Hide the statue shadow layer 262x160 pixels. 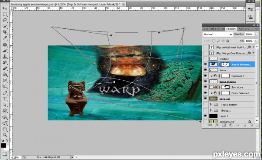coord(205,82)
